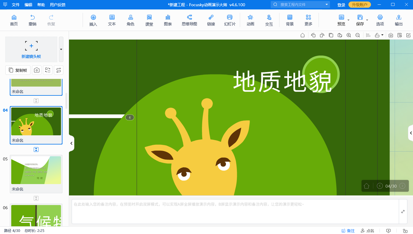Click transition hourglass above frame 04
The width and height of the screenshot is (413, 234).
[x=36, y=101]
